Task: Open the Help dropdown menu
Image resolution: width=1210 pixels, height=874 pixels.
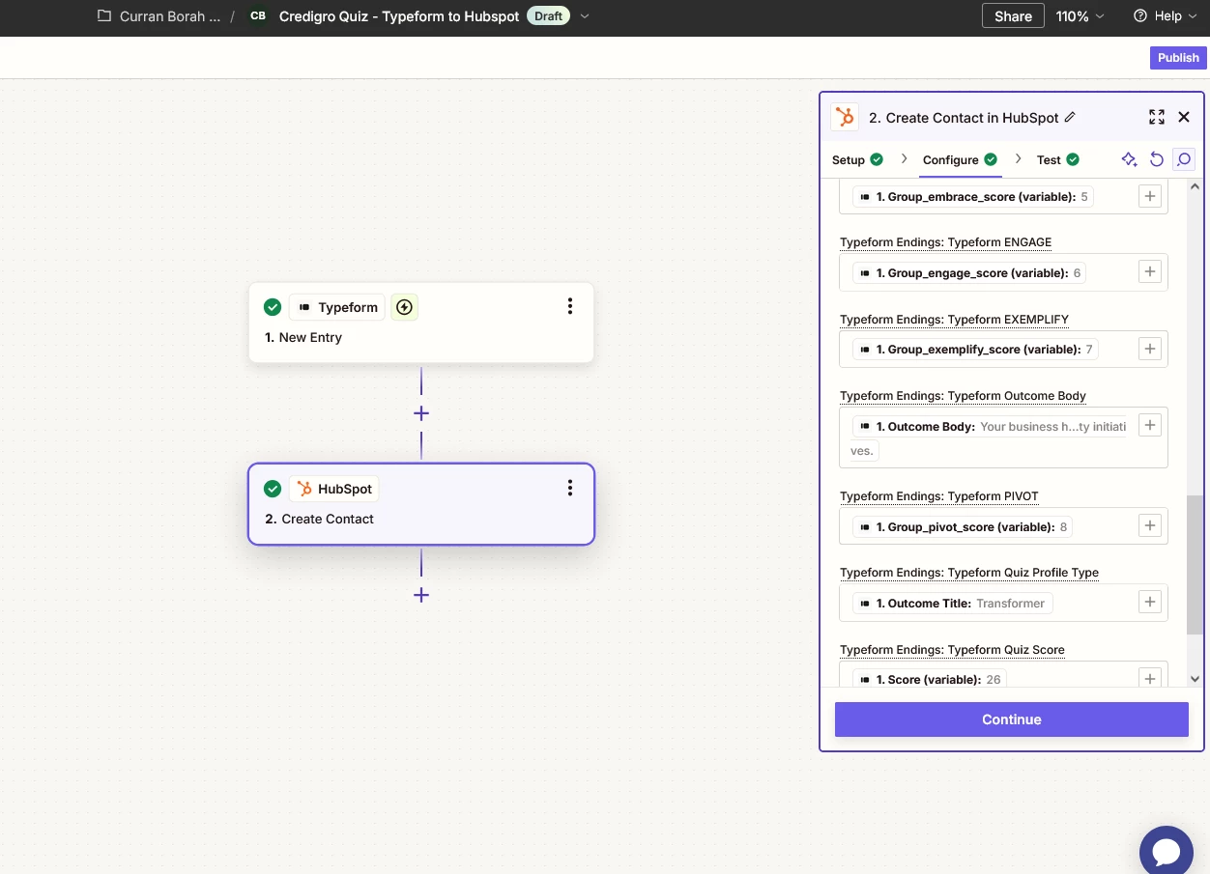Action: pos(1166,16)
